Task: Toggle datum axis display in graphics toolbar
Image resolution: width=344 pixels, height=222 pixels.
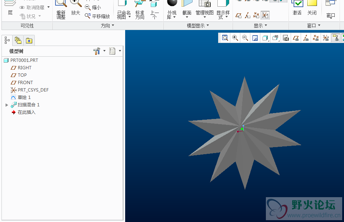Action: tap(306, 38)
